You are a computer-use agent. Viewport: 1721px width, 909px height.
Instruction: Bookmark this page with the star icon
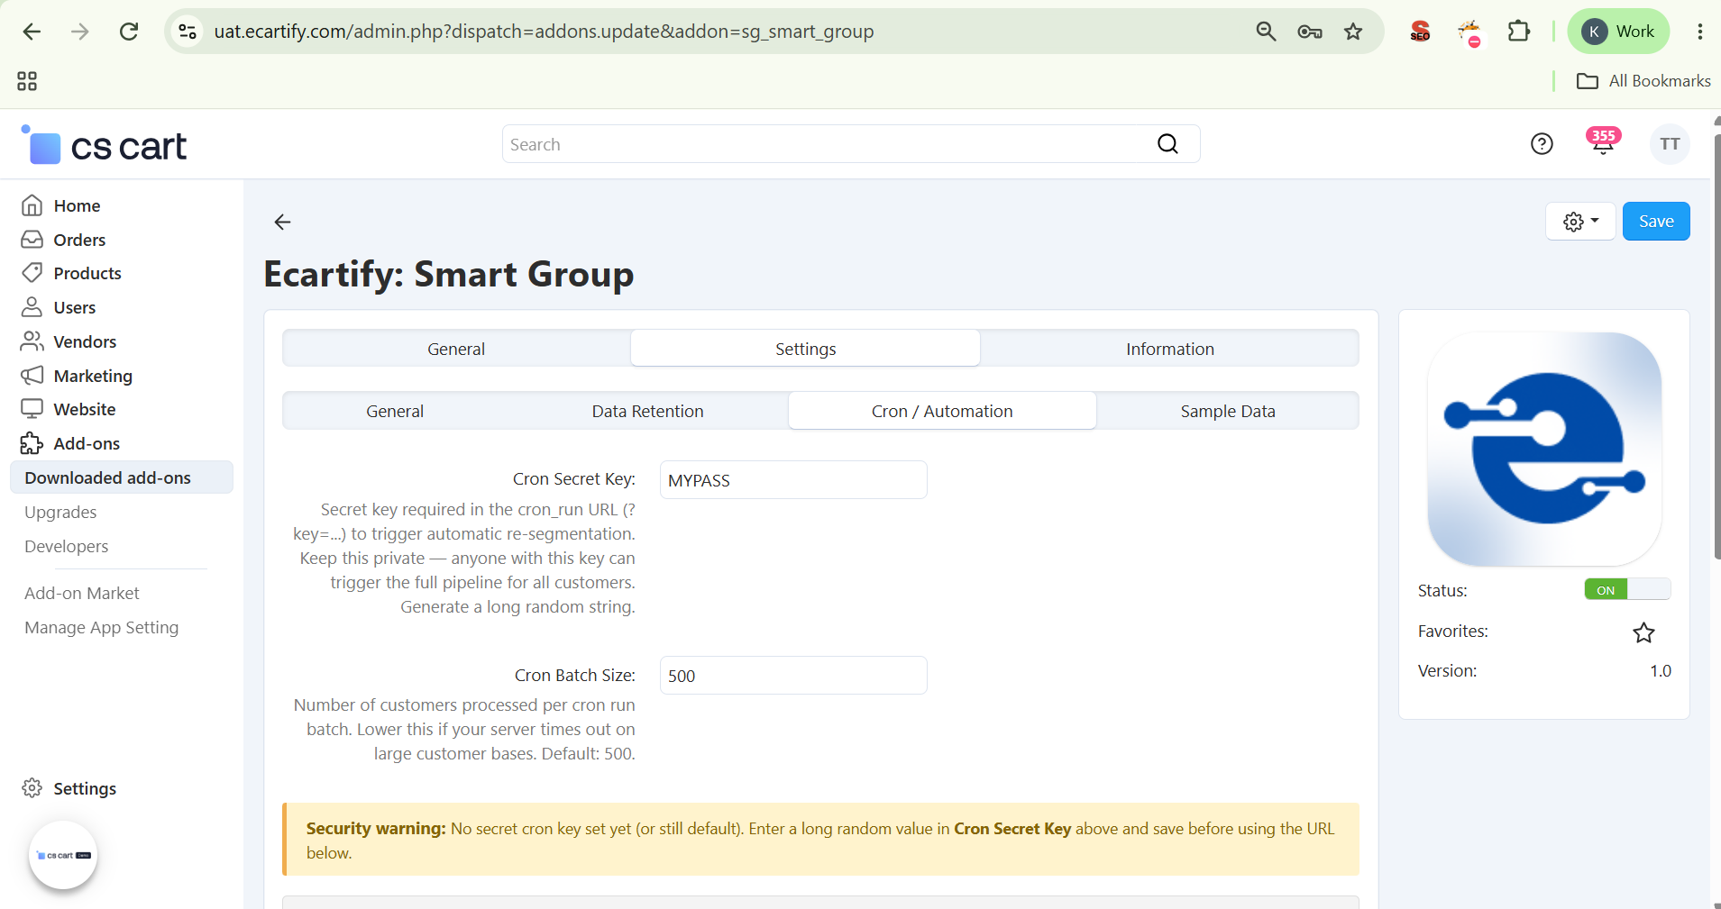(x=1353, y=32)
